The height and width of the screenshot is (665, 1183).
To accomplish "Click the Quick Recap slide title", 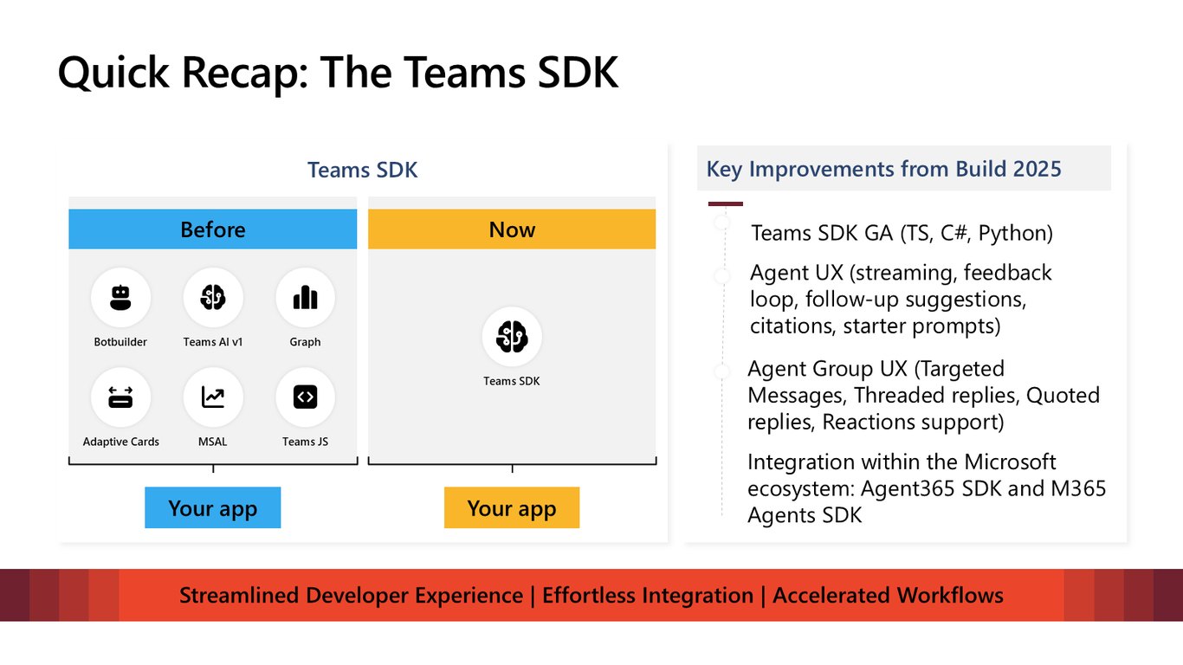I will coord(338,73).
